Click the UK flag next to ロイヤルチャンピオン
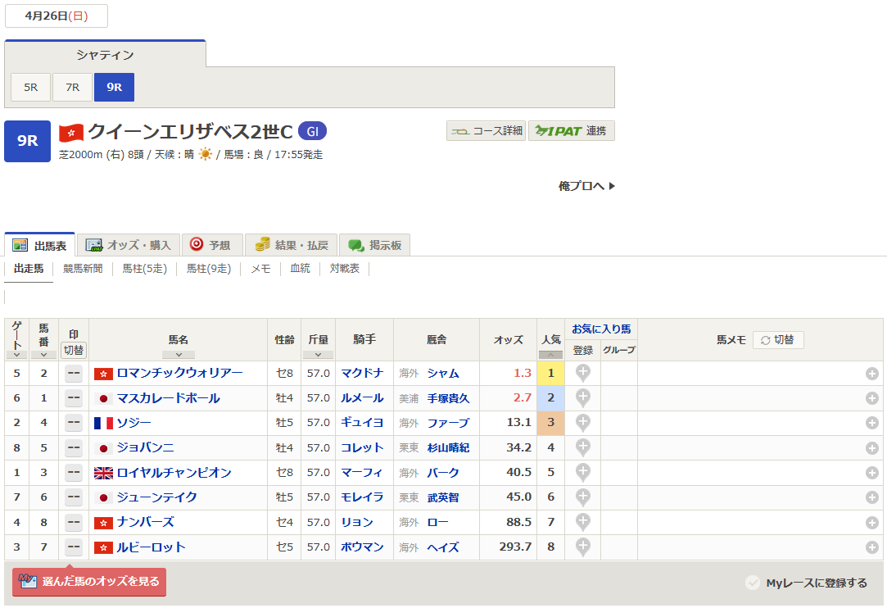 [x=103, y=473]
